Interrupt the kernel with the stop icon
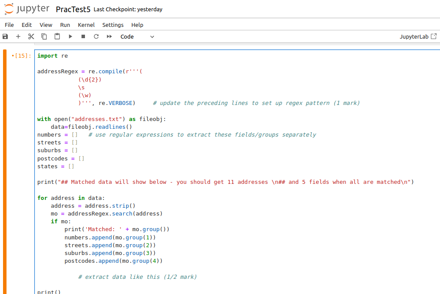 83,36
